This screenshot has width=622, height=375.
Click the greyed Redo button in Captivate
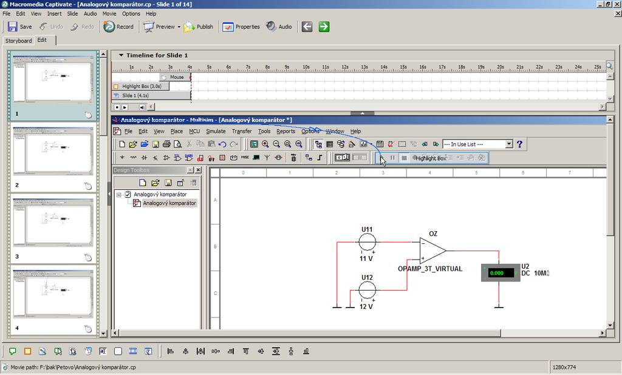click(x=83, y=27)
